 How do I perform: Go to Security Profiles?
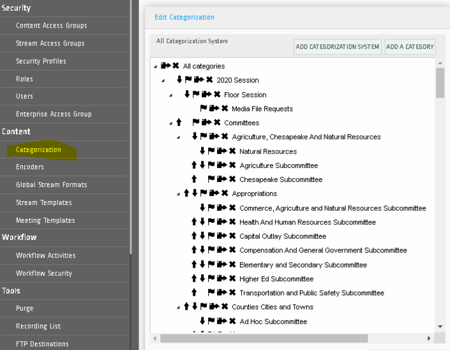pos(41,61)
